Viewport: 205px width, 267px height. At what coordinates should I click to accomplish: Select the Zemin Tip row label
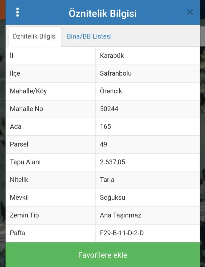[x=24, y=215]
